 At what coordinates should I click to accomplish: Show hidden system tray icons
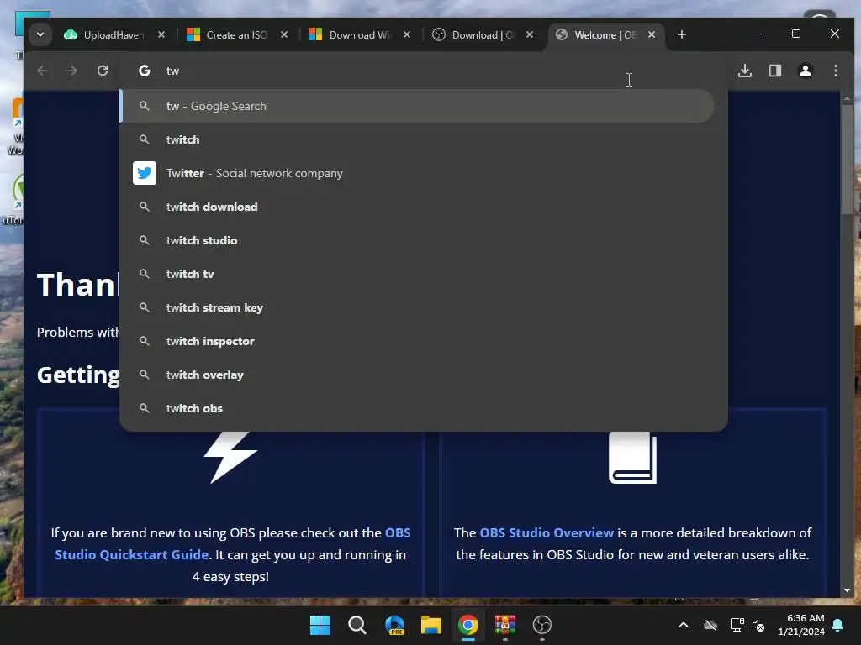click(x=684, y=625)
